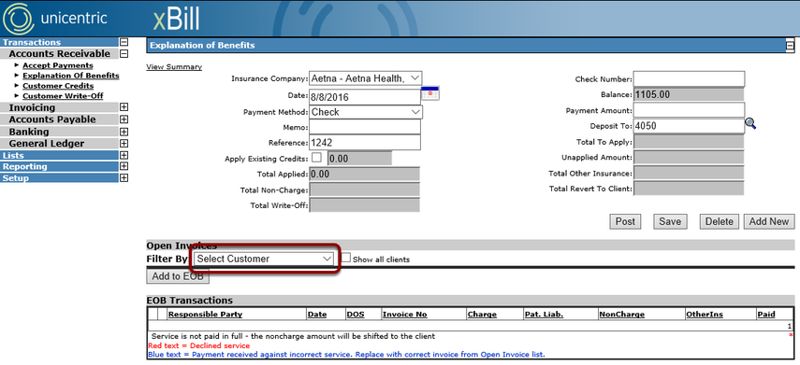
Task: Click Accounts Receivable menu item
Action: 59,53
